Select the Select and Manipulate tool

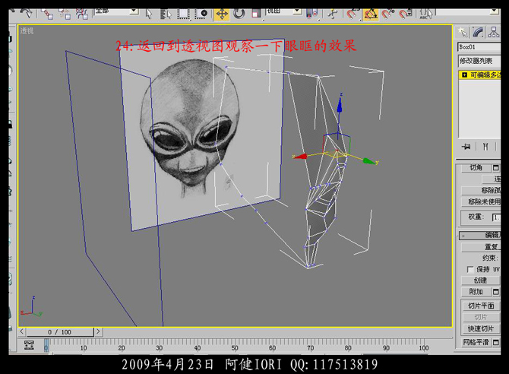(332, 14)
